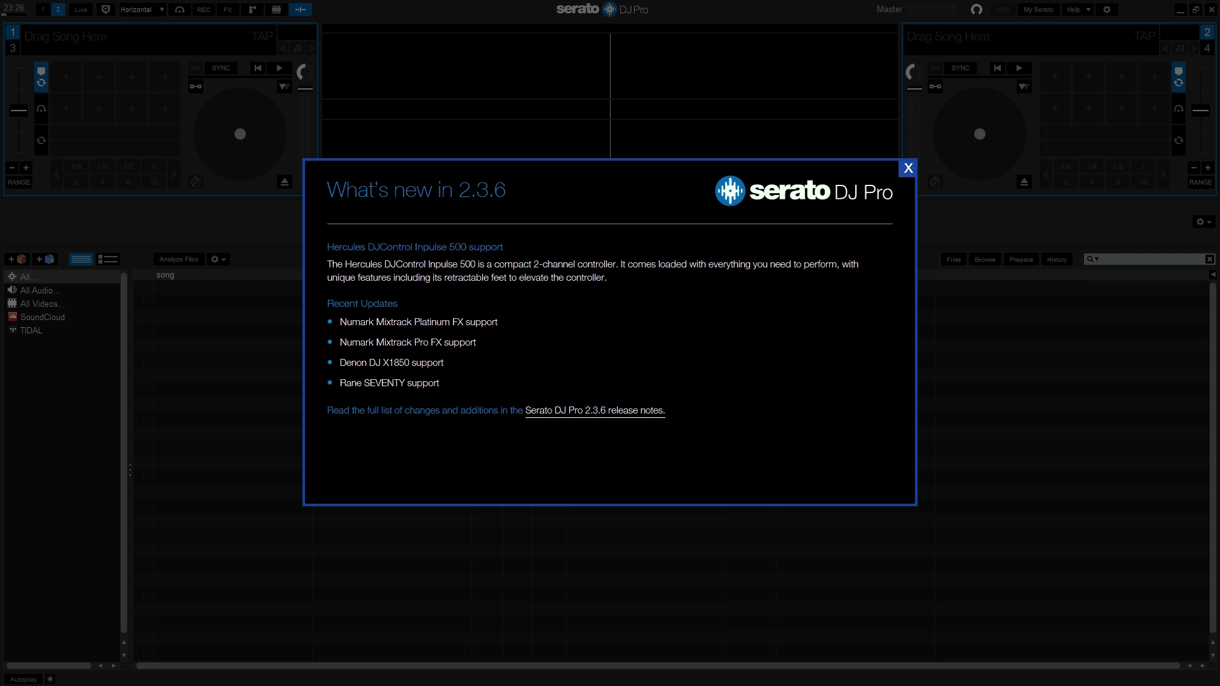Eject the track from left deck
This screenshot has height=686, width=1220.
[285, 182]
